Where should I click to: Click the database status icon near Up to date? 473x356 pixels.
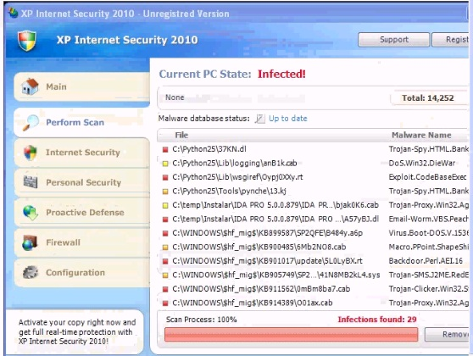click(x=259, y=119)
